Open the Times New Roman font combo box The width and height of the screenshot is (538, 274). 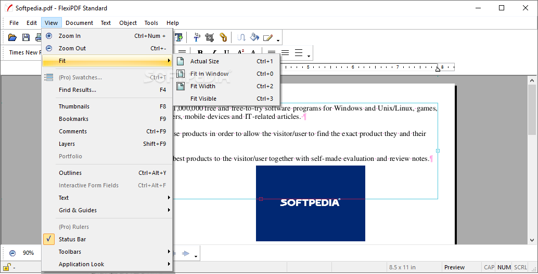coord(24,53)
